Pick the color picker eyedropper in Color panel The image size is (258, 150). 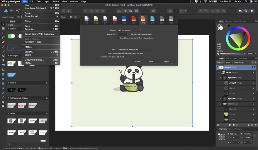point(226,25)
